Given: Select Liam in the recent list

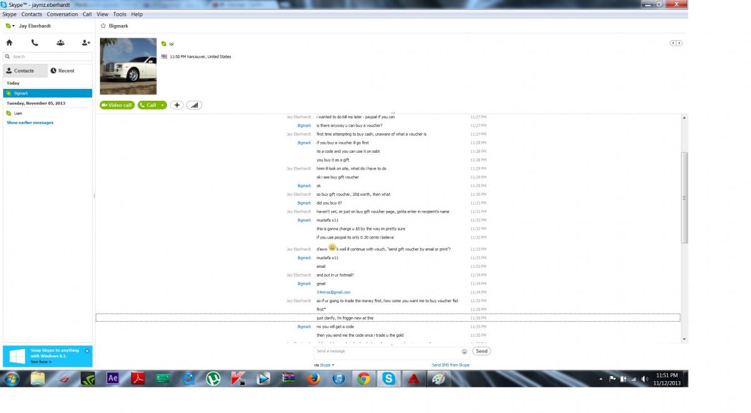Looking at the screenshot, I should coord(18,113).
